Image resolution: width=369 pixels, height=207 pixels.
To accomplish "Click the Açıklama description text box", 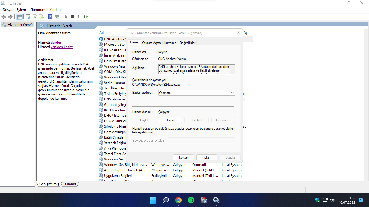I will tap(196, 70).
